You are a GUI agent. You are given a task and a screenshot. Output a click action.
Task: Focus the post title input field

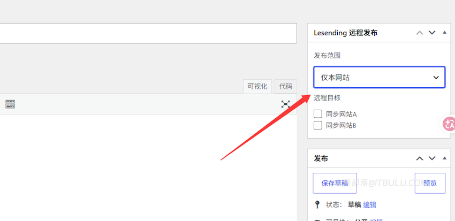click(148, 33)
